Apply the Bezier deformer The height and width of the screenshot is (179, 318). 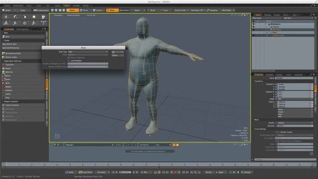[23, 80]
